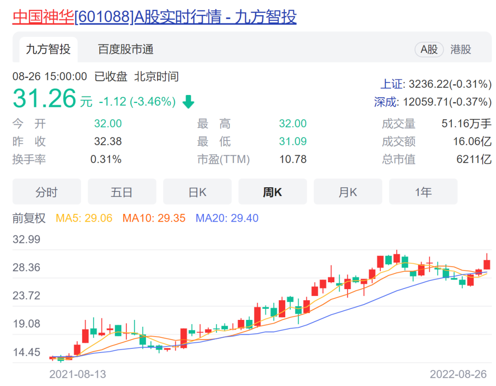
Task: Switch the chart to 日K
Action: (197, 191)
